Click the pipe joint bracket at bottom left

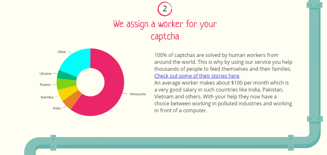pyautogui.click(x=53, y=142)
